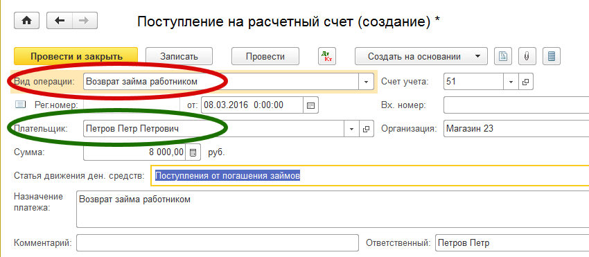Screen dimensions: 589x257
Task: Click Организация field Магазин 23
Action: pyautogui.click(x=516, y=129)
